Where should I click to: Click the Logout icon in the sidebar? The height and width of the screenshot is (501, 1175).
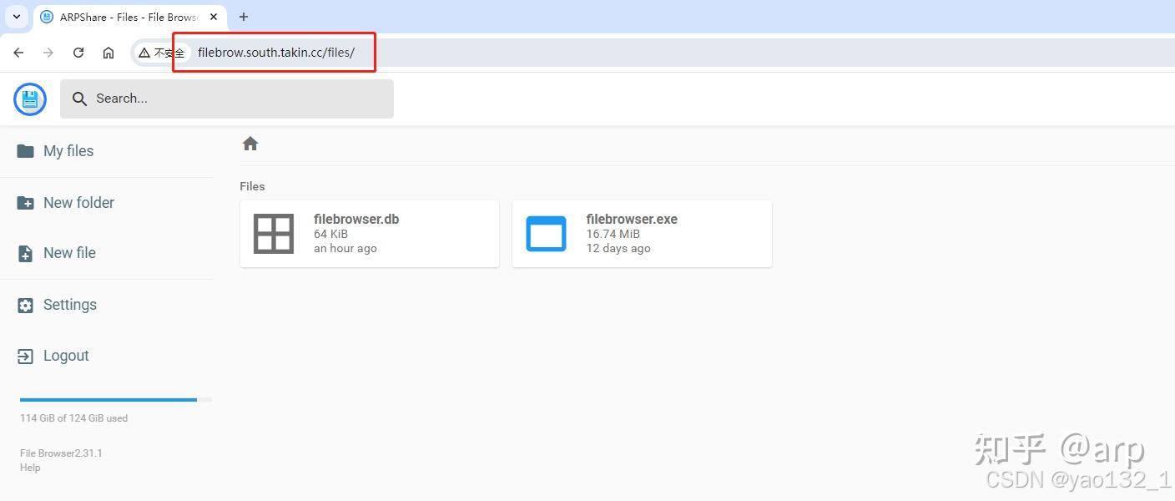(x=24, y=355)
